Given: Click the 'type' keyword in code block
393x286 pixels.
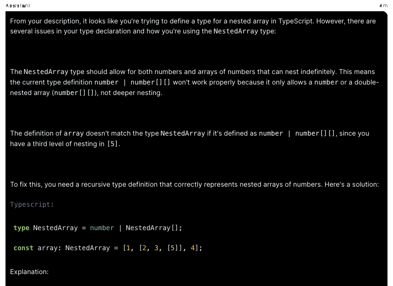Looking at the screenshot, I should point(21,228).
